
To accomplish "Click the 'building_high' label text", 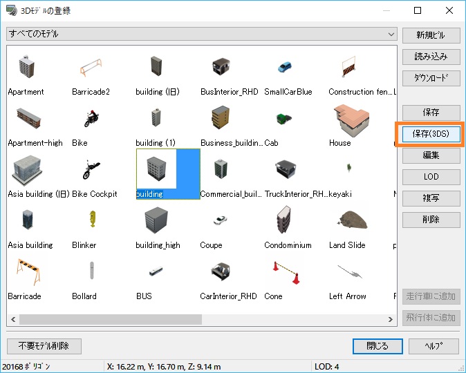I will pos(158,245).
